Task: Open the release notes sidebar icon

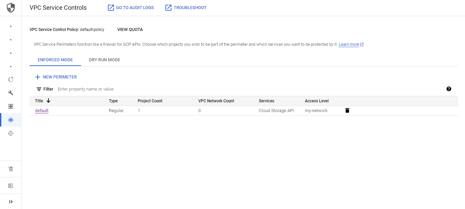Action: tap(11, 185)
